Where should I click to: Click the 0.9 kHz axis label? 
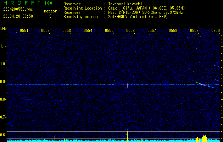3,82
